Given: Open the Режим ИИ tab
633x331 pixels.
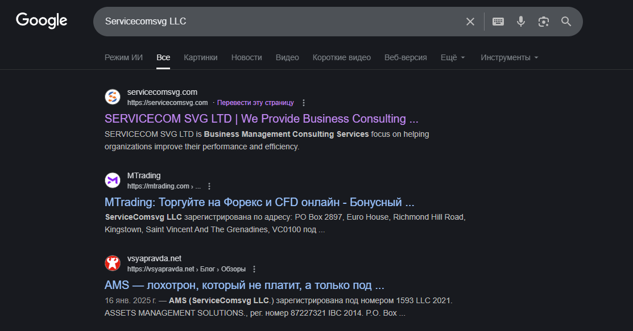Looking at the screenshot, I should point(123,57).
